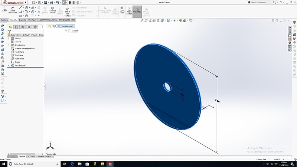
Task: Activate Rapid Sketch
Action: click(x=129, y=11)
